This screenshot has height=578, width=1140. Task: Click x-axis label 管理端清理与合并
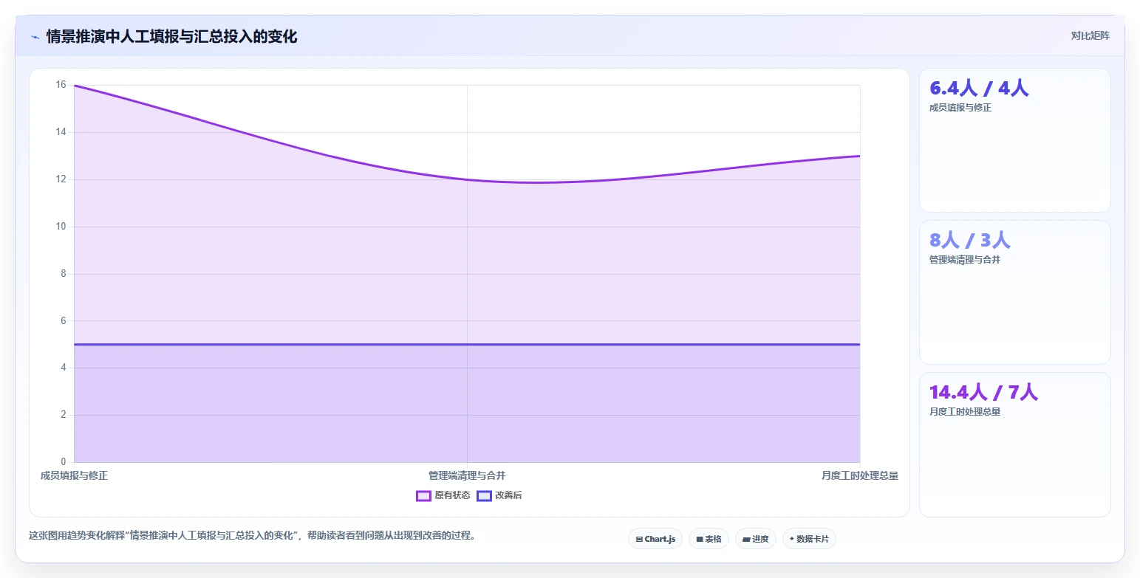pos(467,475)
